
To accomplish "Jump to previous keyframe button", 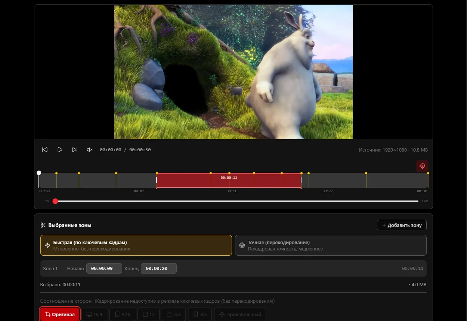I will (45, 150).
